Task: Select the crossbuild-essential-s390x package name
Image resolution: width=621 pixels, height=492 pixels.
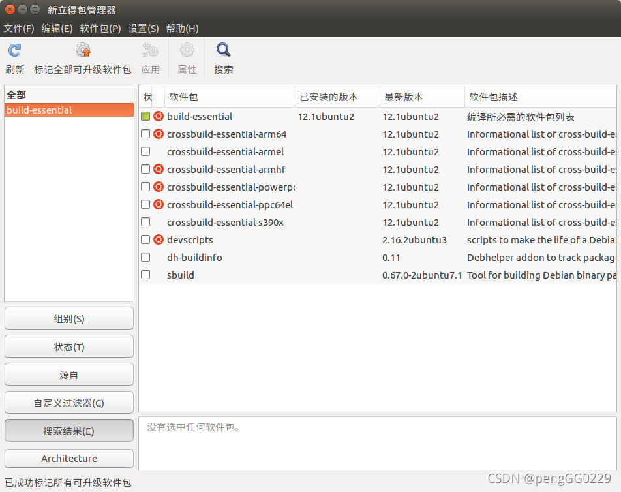Action: [x=225, y=223]
